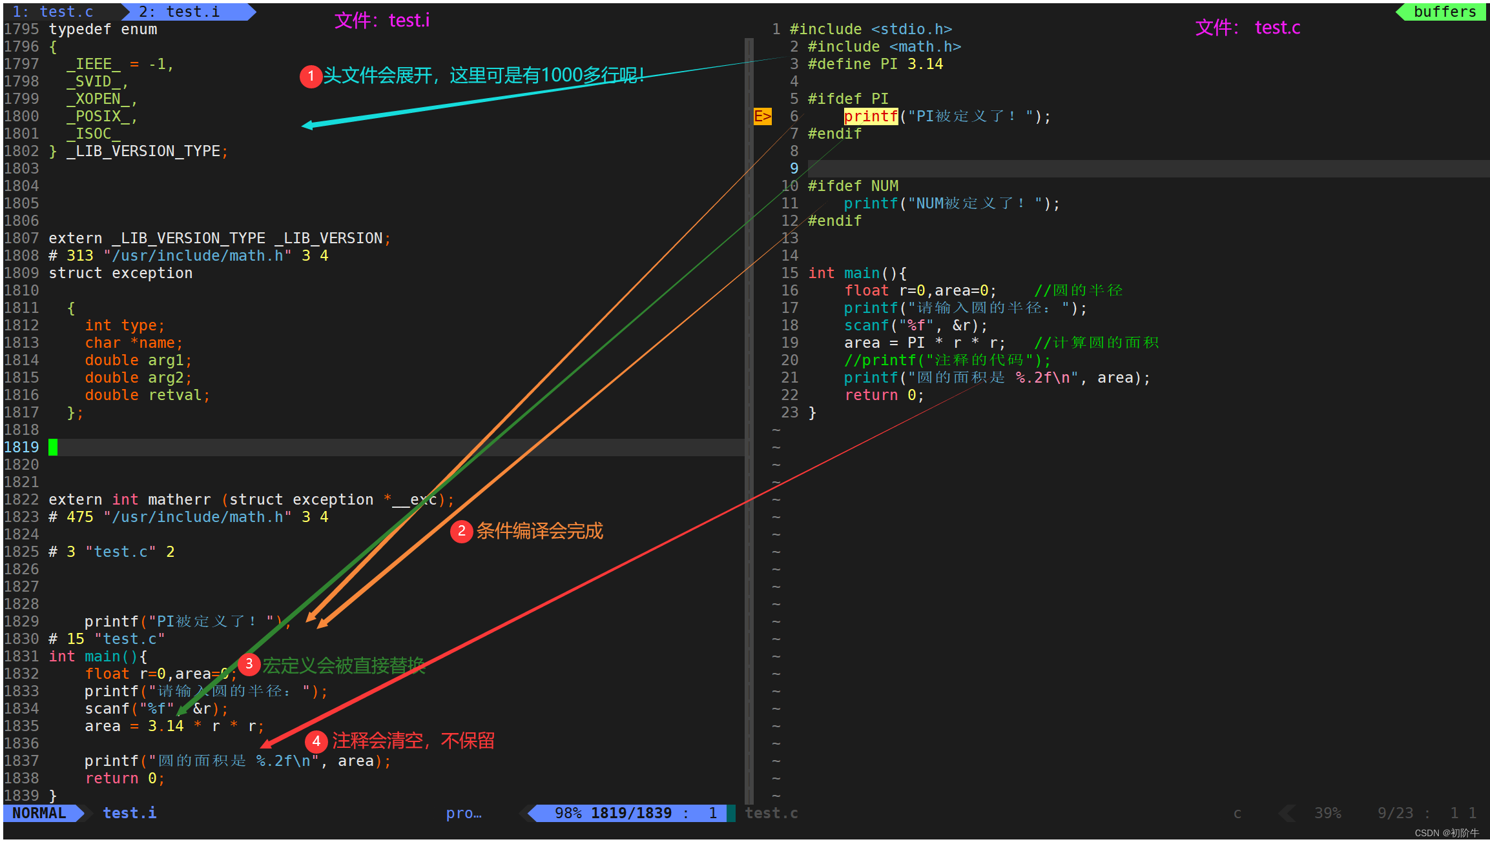The width and height of the screenshot is (1490, 844).
Task: Click the test.c filename in right status line
Action: click(x=772, y=813)
